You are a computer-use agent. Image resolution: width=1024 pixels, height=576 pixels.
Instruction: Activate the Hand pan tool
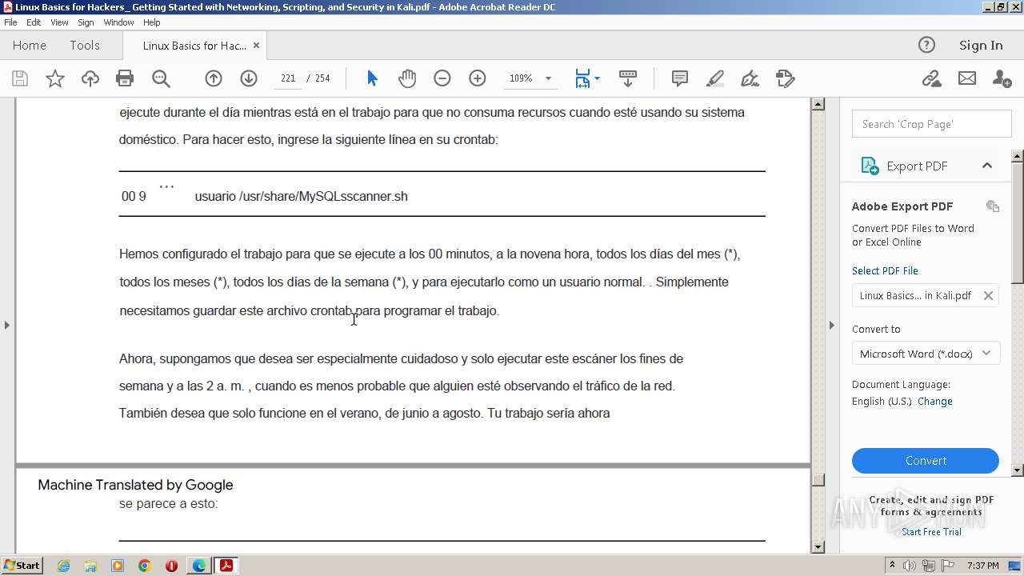pos(407,78)
